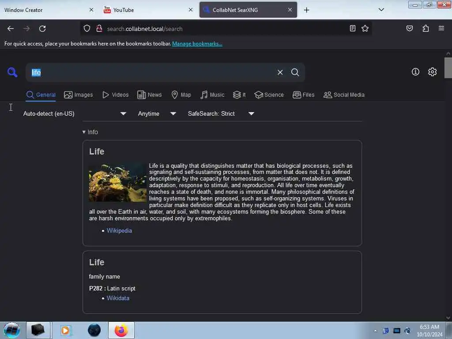Click the 'family name' text
Image resolution: width=452 pixels, height=339 pixels.
click(x=104, y=277)
